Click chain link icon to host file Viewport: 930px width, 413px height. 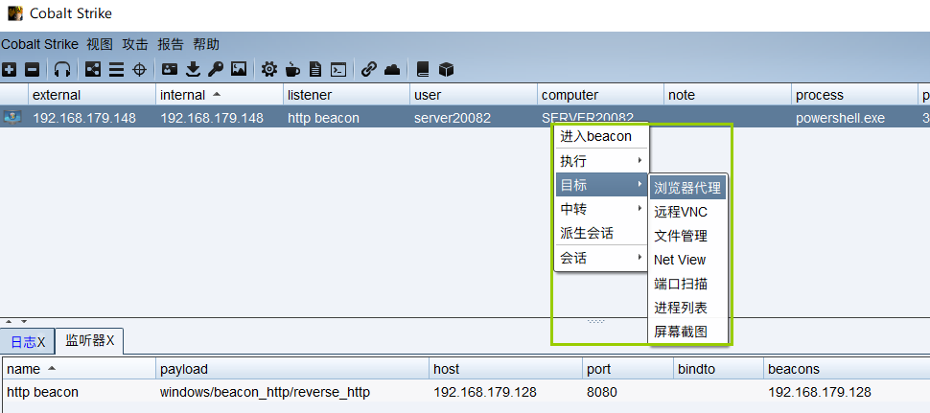(x=369, y=70)
